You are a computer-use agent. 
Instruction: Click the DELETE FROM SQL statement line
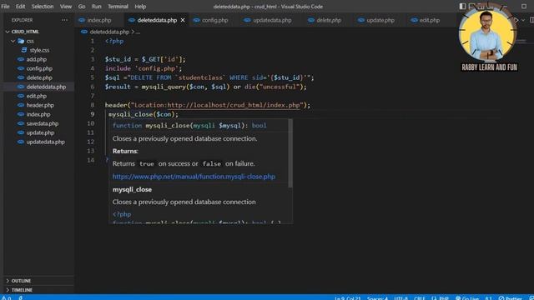point(209,77)
